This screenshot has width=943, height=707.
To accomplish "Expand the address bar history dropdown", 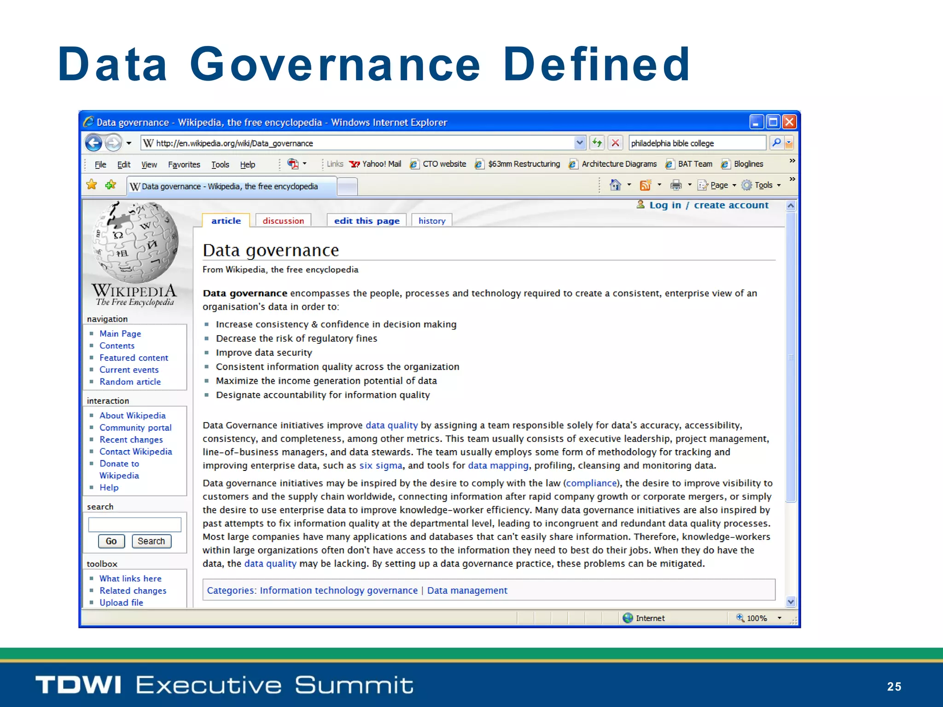I will click(x=580, y=143).
